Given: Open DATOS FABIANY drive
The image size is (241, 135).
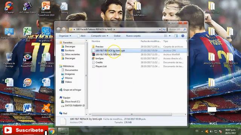Looking at the screenshot, I should [x=75, y=106].
